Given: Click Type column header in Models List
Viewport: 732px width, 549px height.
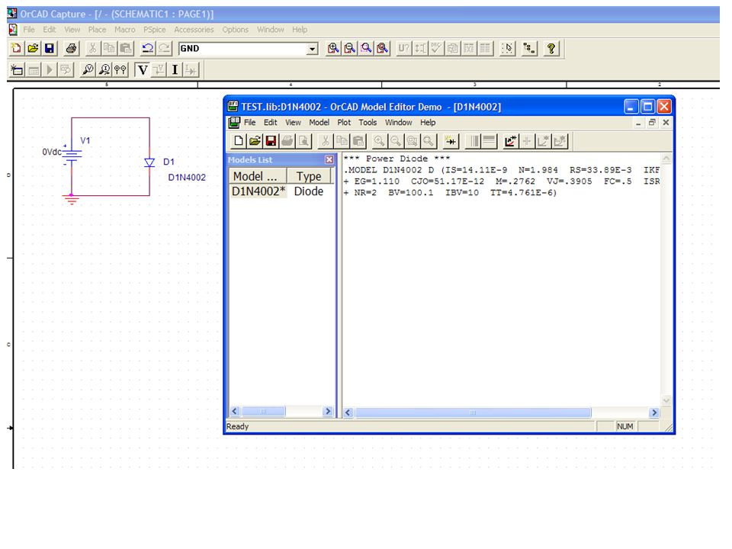Looking at the screenshot, I should point(309,176).
